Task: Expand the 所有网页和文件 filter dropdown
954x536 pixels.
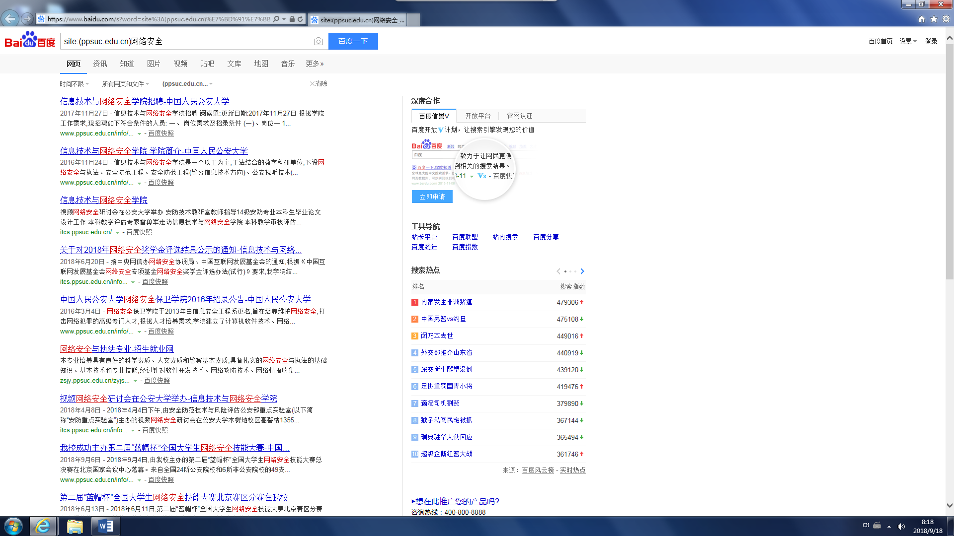Action: pos(125,84)
